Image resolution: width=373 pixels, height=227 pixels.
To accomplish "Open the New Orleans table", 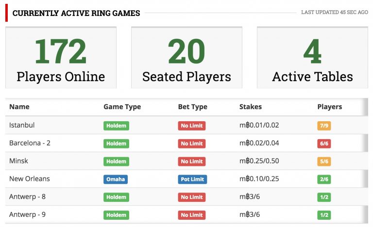I will click(186, 179).
